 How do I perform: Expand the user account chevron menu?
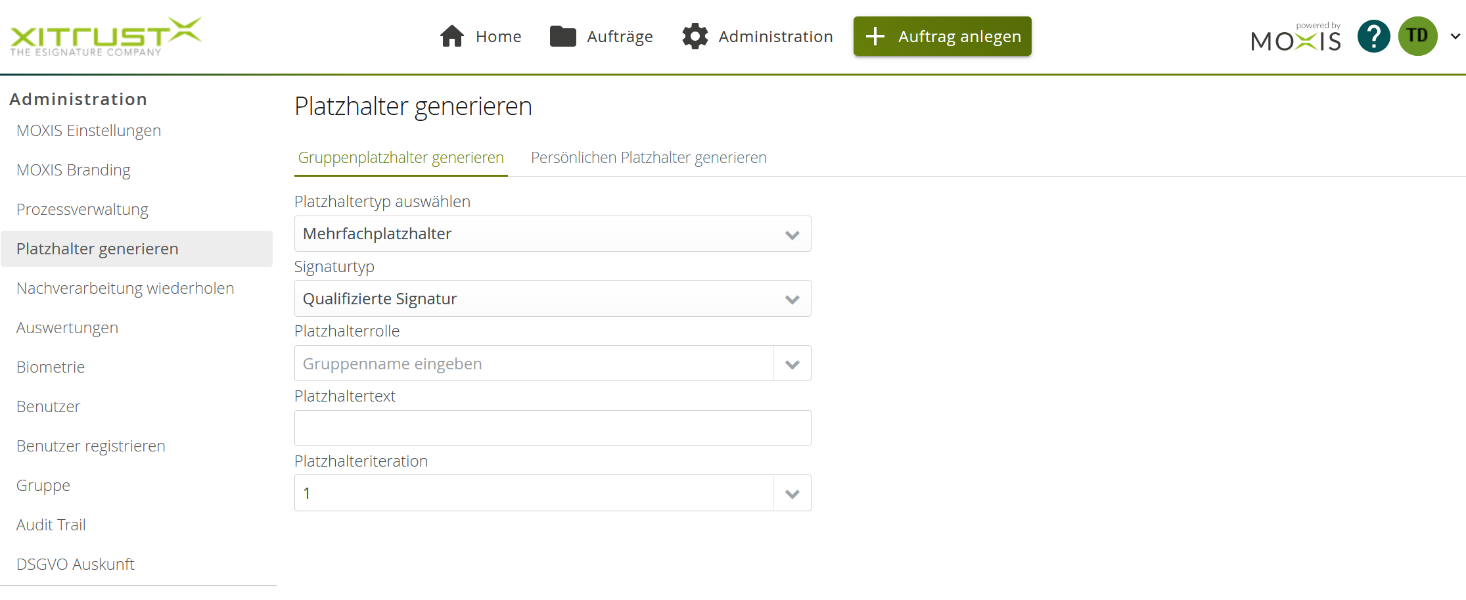point(1454,36)
